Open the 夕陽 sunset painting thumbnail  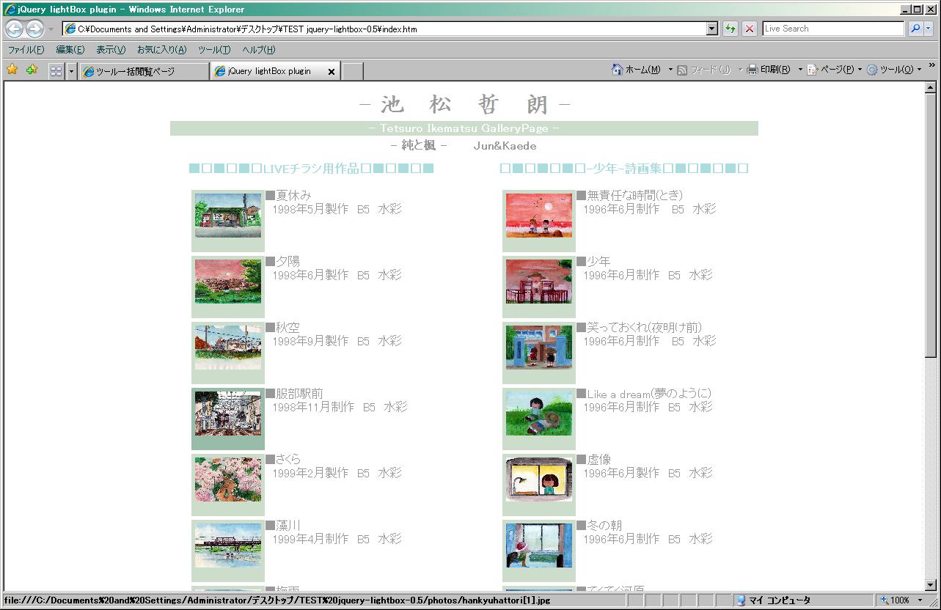[228, 282]
